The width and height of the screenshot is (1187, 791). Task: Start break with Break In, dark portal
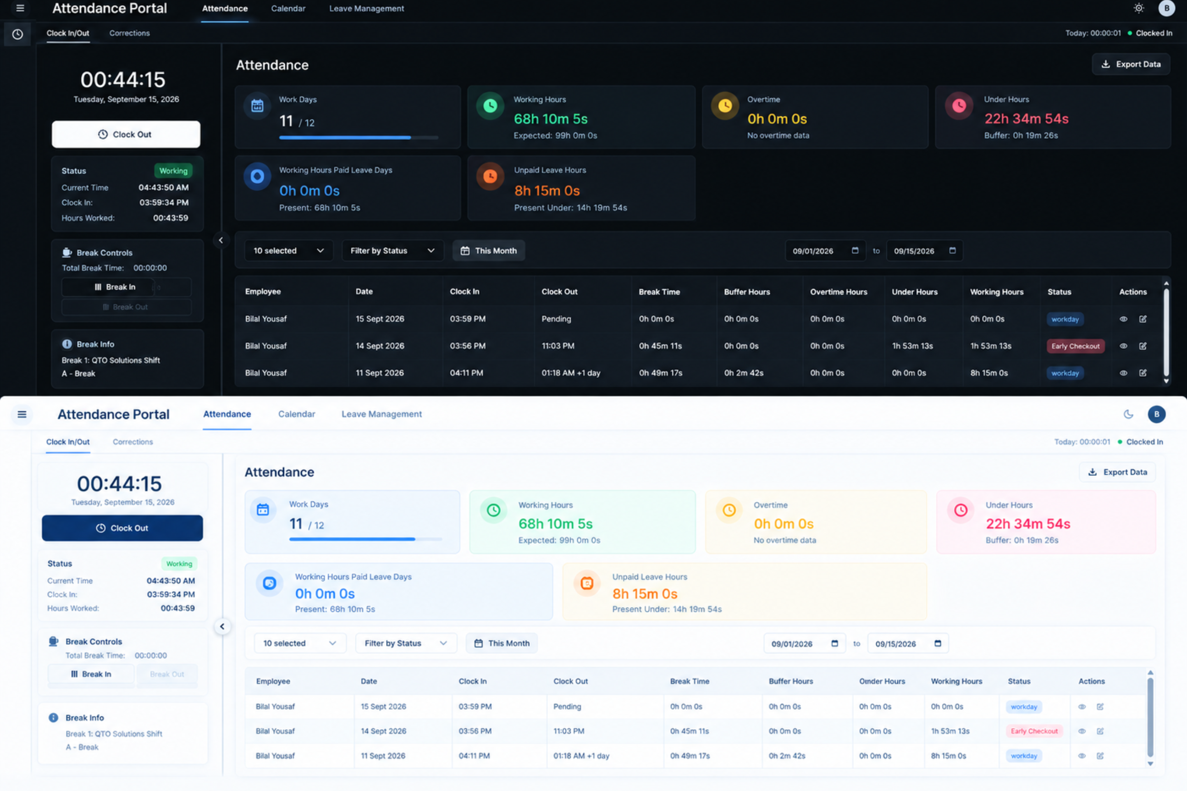click(115, 287)
